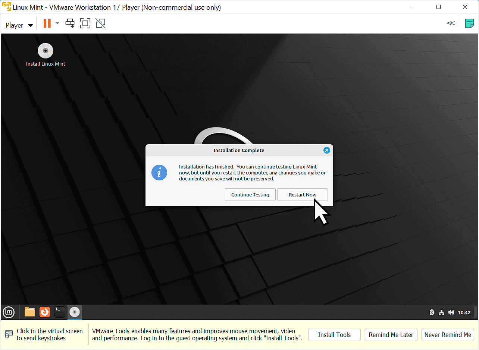Click the Never Remind Me button
Screen dimensions: 479x350
[x=448, y=335]
